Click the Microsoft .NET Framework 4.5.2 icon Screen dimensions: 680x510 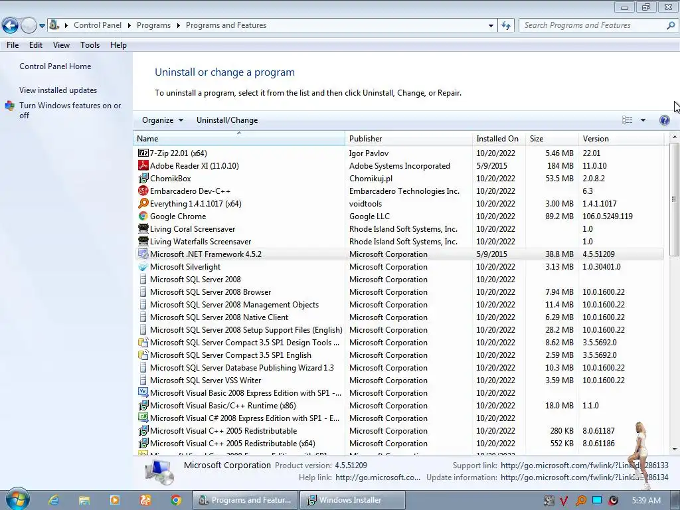coord(143,254)
